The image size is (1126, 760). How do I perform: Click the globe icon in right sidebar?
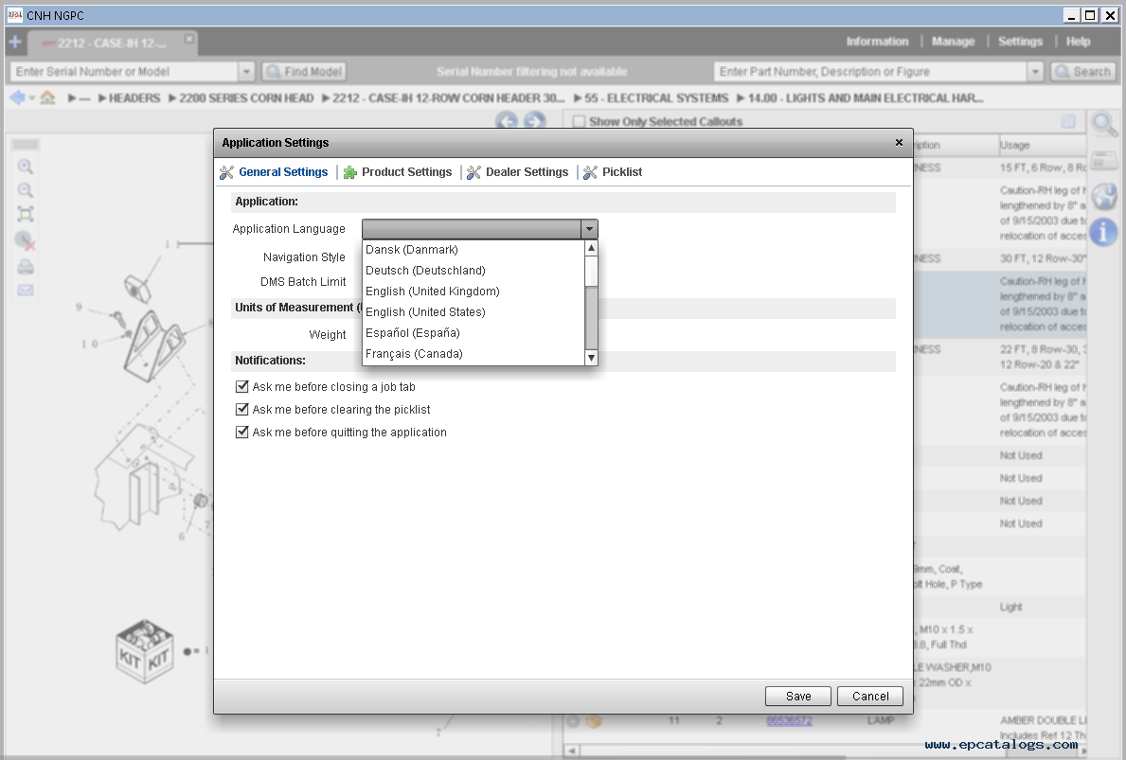[1103, 197]
